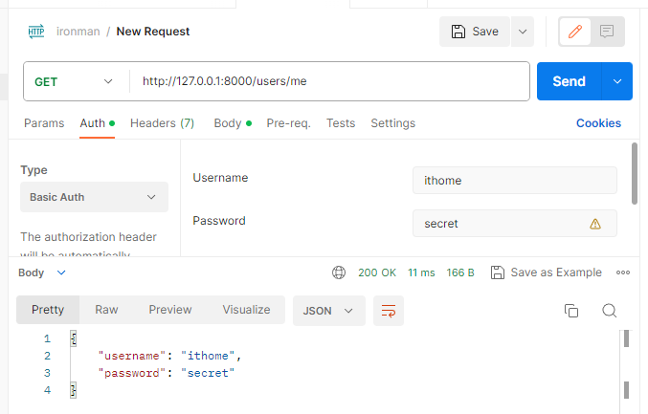Select the Preview view tab
The width and height of the screenshot is (648, 414).
(x=170, y=310)
